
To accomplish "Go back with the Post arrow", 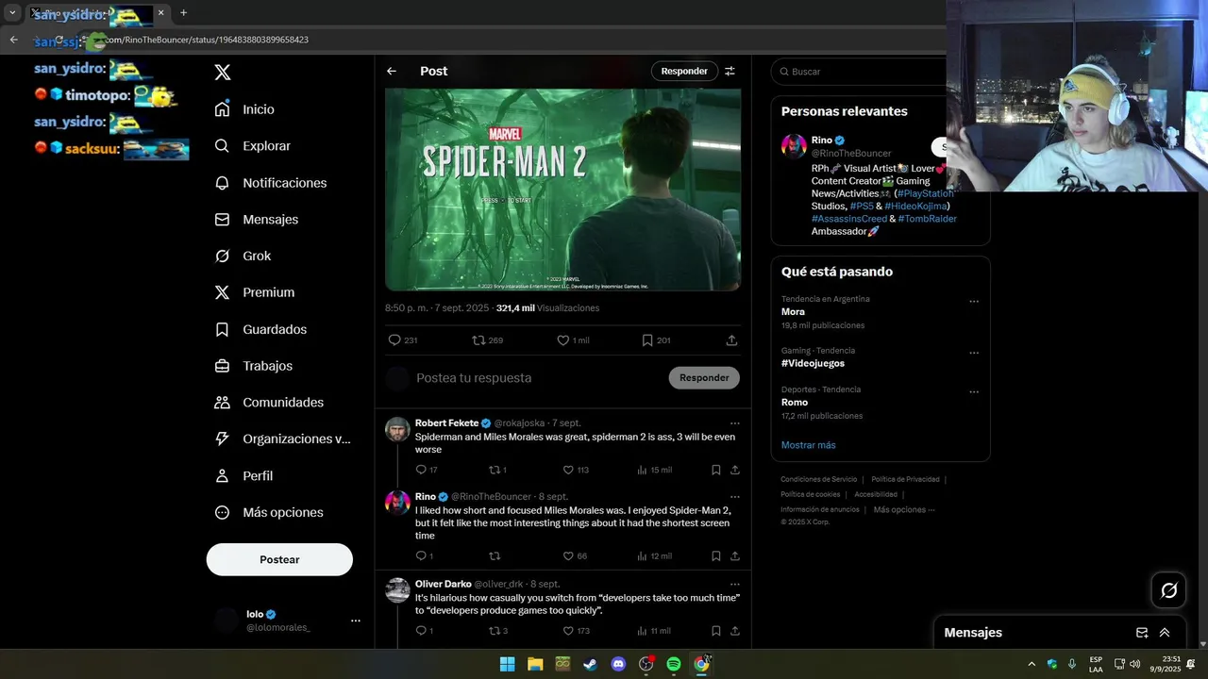I will (x=392, y=71).
